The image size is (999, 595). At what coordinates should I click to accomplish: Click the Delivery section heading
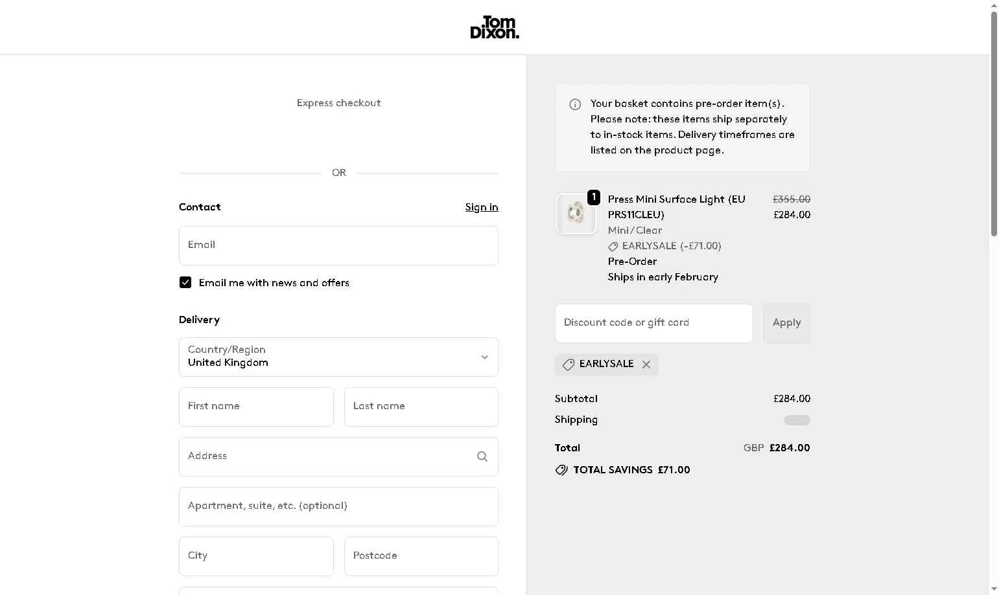coord(199,320)
